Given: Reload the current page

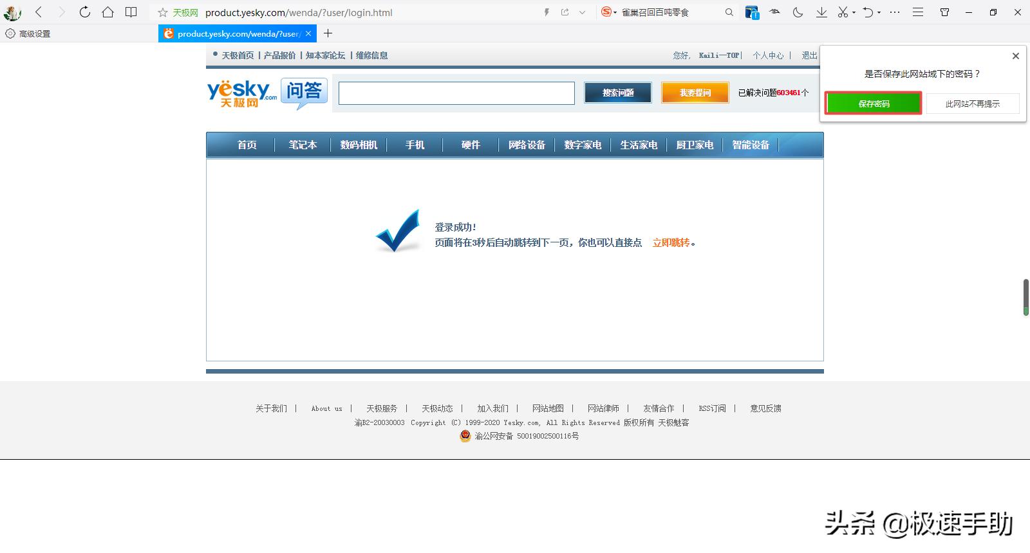Looking at the screenshot, I should point(84,12).
